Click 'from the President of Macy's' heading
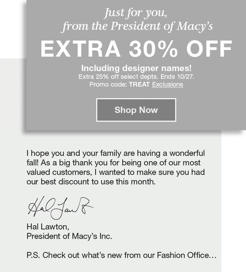This screenshot has height=272, width=246. coord(137,26)
